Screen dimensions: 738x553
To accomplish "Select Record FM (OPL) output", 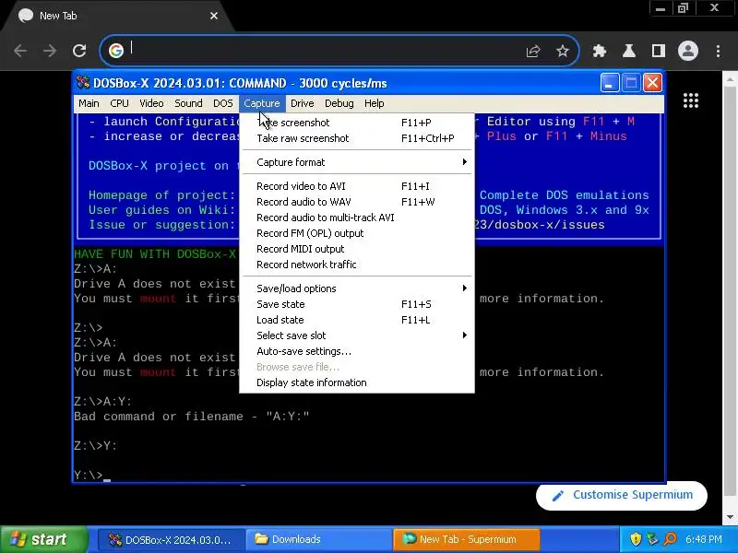I will pyautogui.click(x=357, y=233).
